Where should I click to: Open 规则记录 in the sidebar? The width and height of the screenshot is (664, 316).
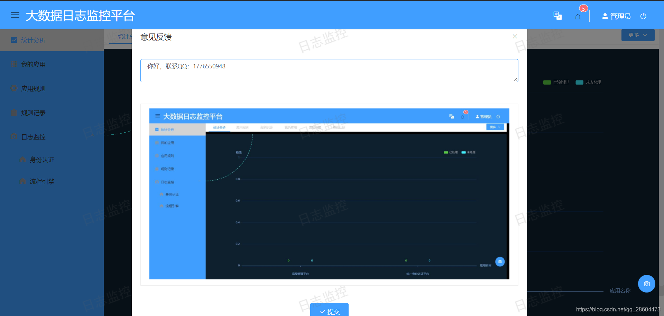52,113
